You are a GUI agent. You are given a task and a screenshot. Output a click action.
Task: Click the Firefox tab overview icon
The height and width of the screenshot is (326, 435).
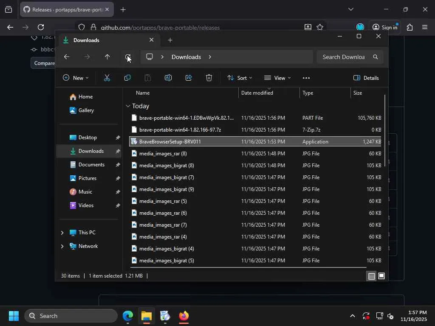click(8, 10)
